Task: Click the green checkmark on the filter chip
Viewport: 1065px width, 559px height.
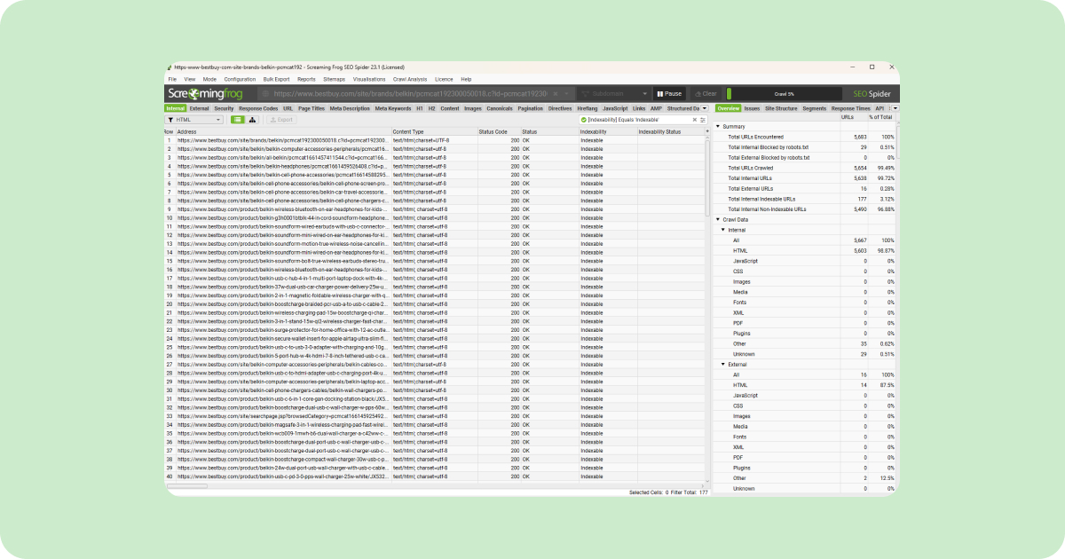Action: pyautogui.click(x=583, y=120)
